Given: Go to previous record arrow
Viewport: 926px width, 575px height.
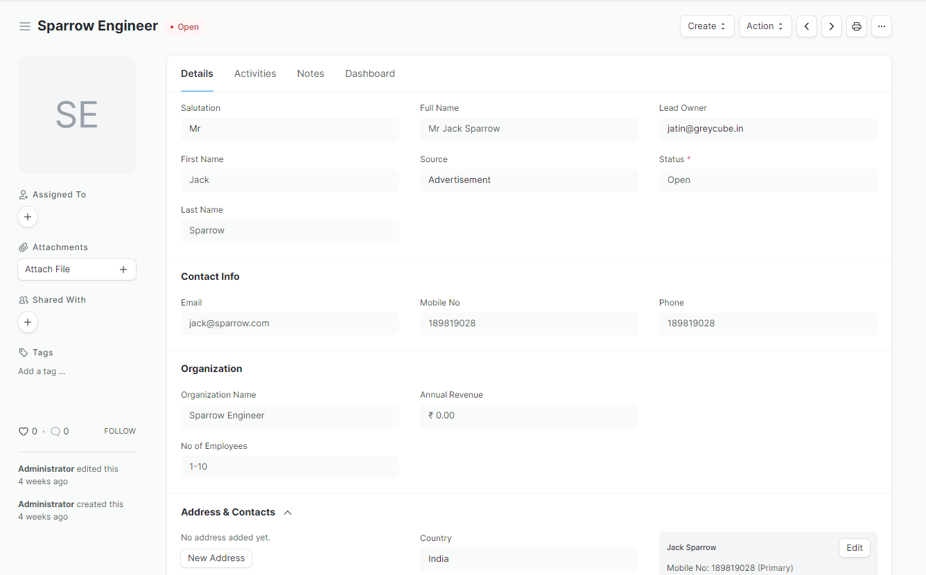Looking at the screenshot, I should (806, 26).
